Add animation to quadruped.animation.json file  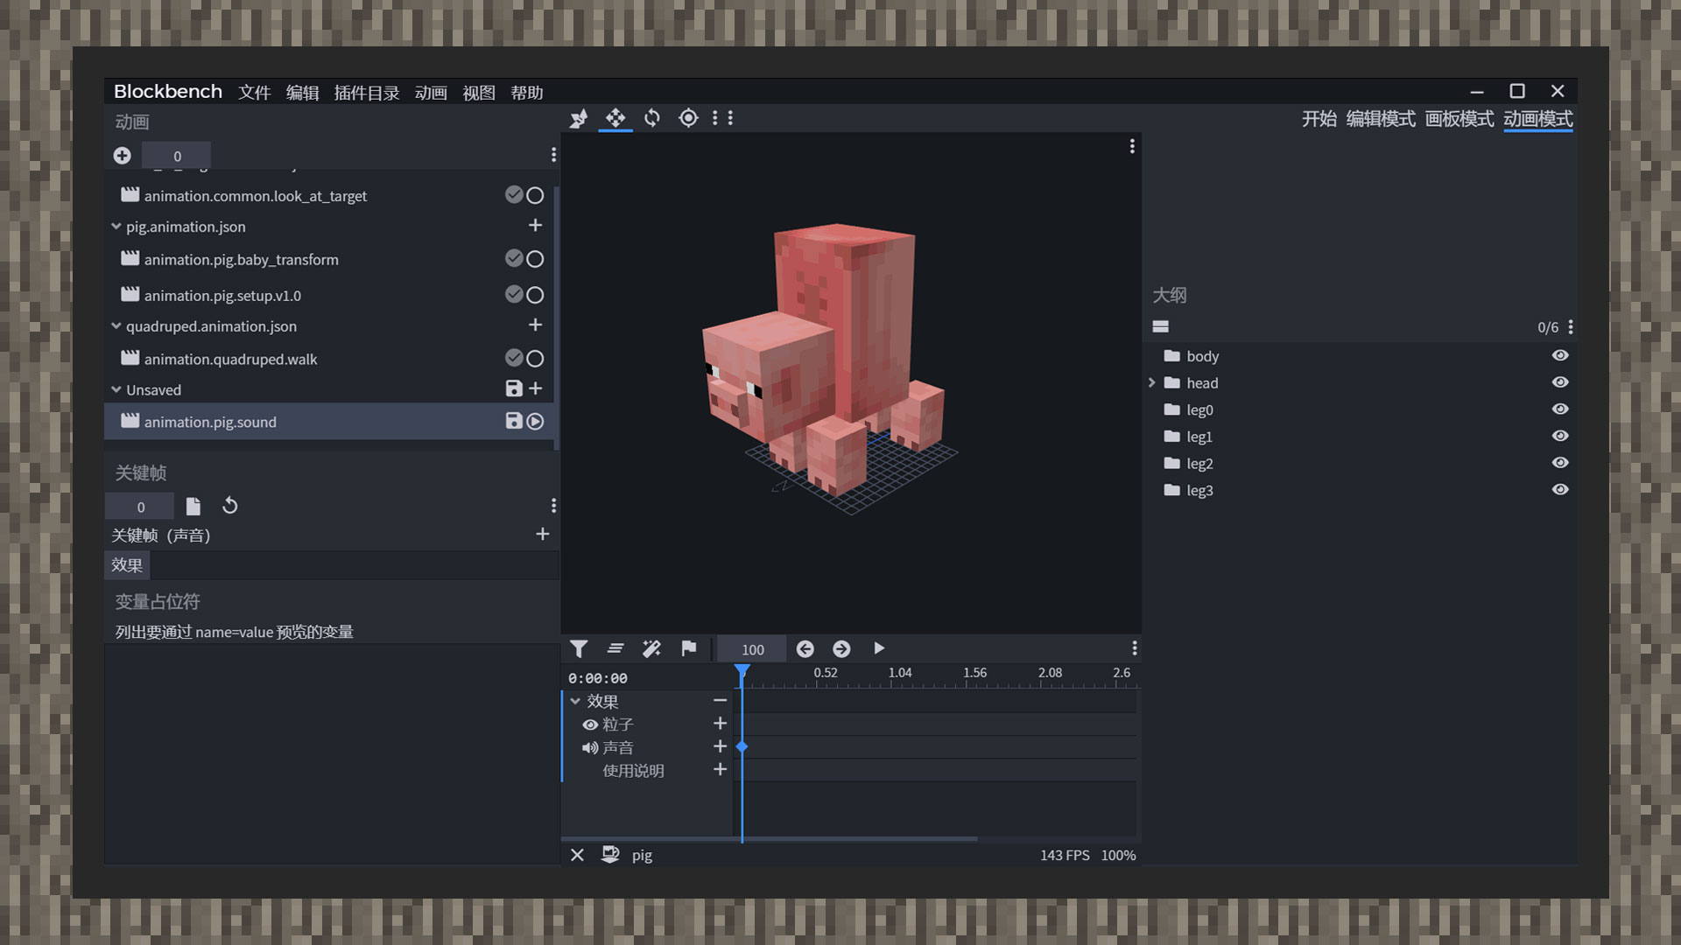click(536, 325)
